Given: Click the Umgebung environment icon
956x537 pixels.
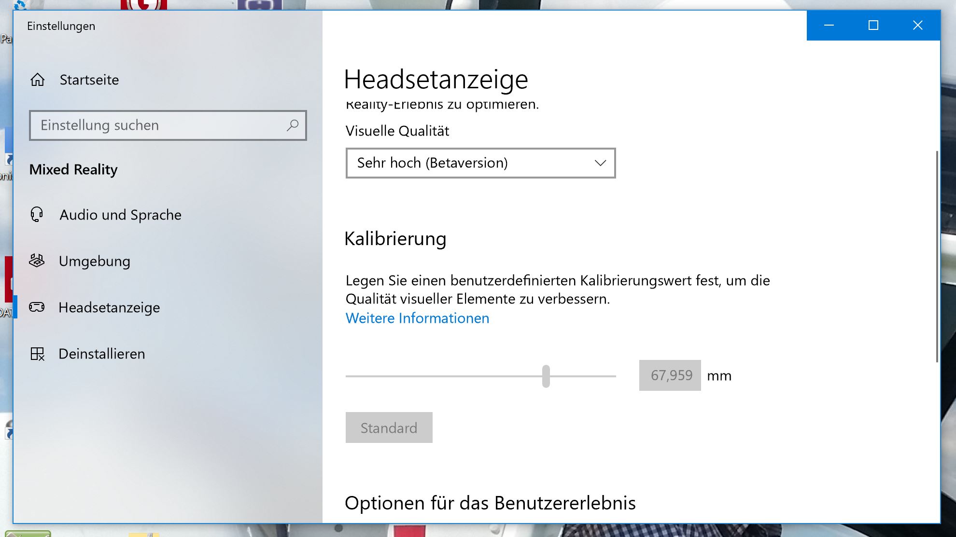Looking at the screenshot, I should click(x=37, y=261).
